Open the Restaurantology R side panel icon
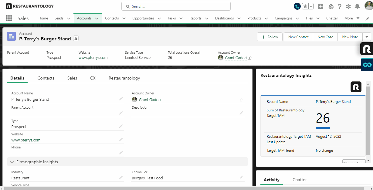Image resolution: width=373 pixels, height=190 pixels. pyautogui.click(x=367, y=49)
